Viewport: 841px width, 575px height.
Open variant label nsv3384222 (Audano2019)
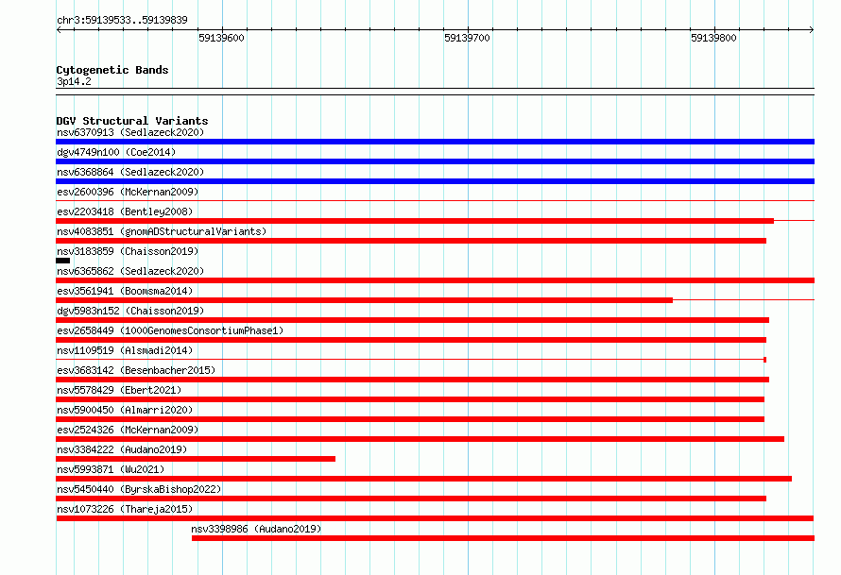click(122, 449)
